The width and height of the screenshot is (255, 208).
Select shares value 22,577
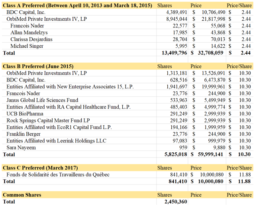pos(180,26)
